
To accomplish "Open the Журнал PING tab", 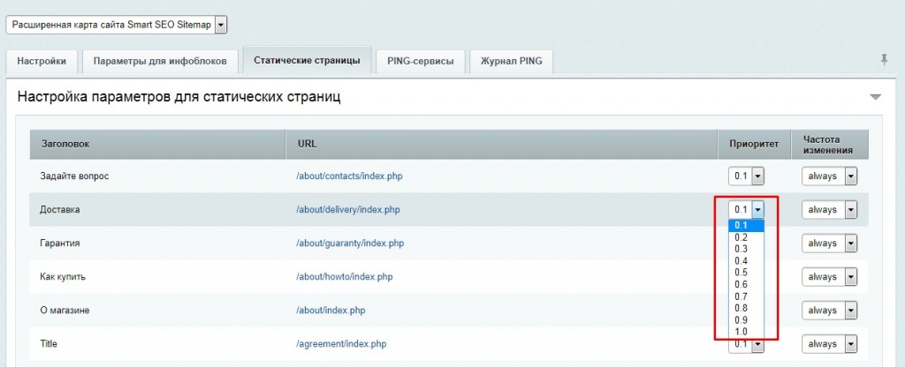I will pyautogui.click(x=512, y=61).
